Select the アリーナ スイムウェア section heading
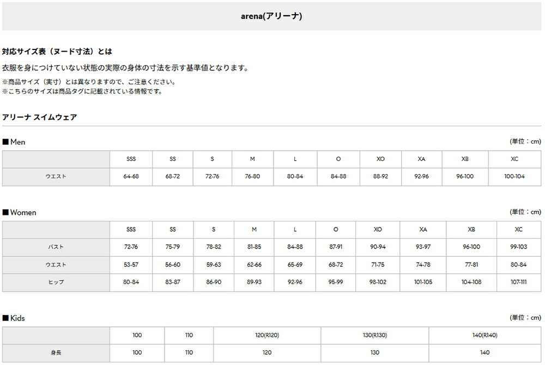Viewport: 545px width, 365px height. 40,117
